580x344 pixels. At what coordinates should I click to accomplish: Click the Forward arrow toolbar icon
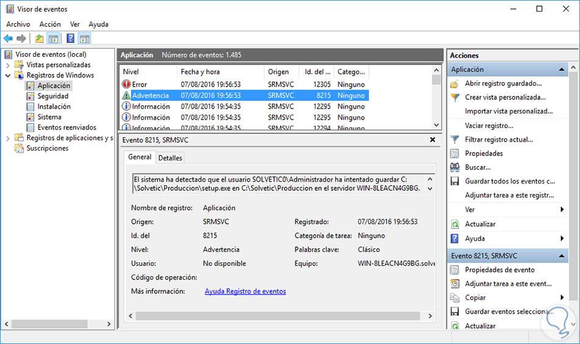[x=21, y=38]
